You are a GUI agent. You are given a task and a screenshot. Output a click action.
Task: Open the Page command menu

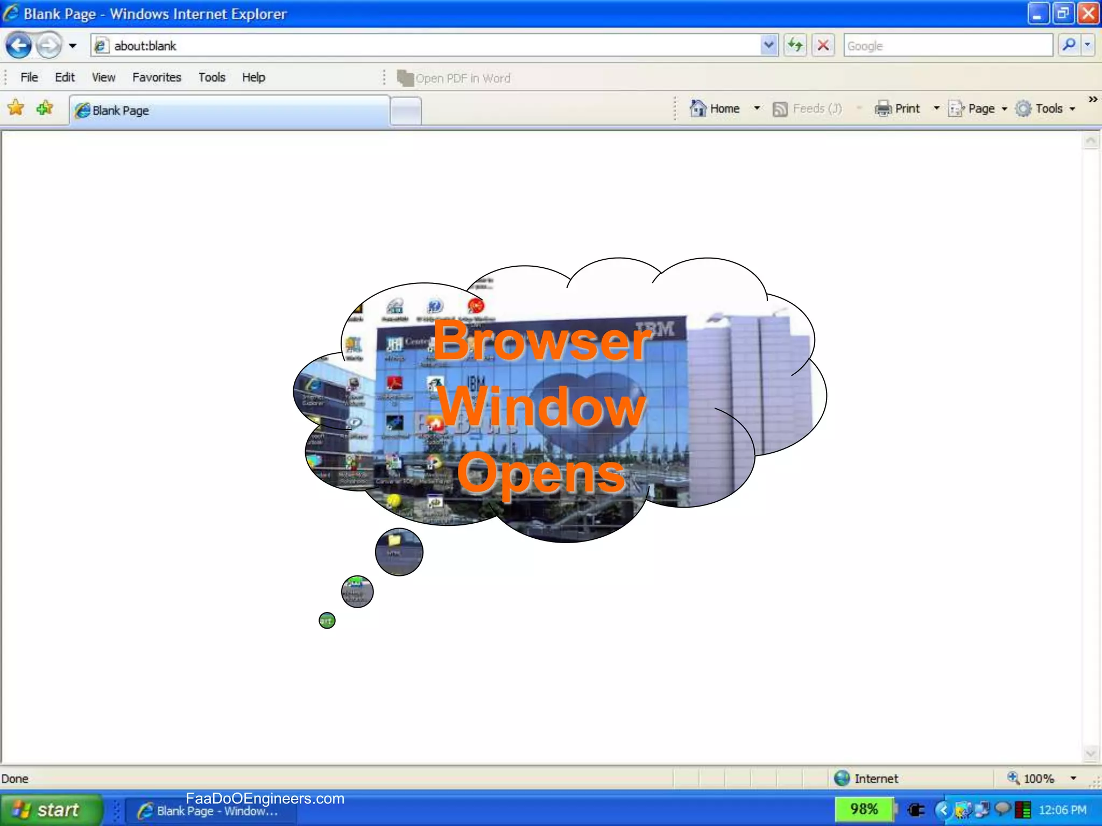977,109
